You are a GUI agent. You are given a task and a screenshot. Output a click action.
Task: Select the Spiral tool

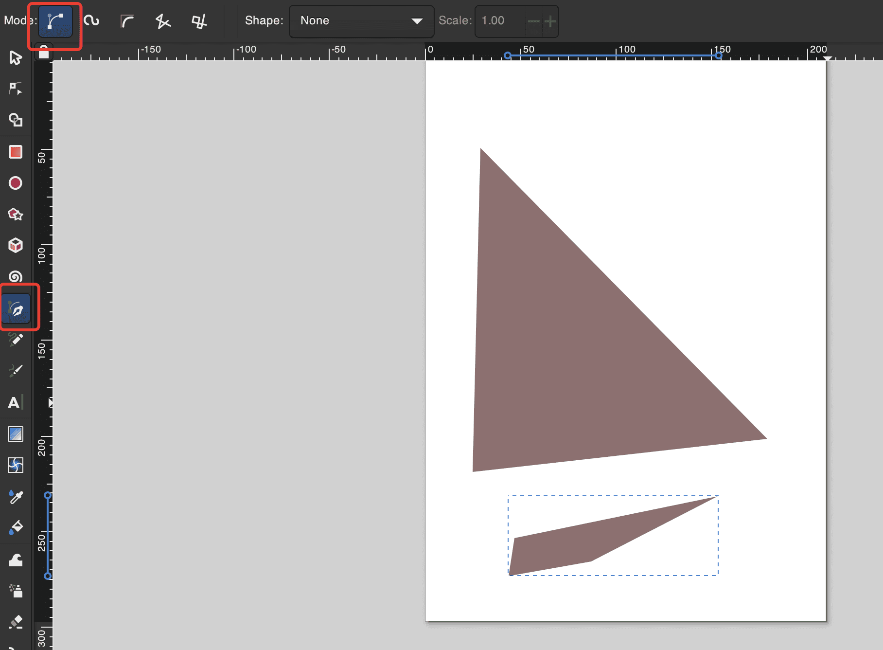pos(16,276)
